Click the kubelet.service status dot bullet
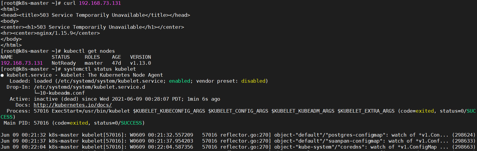Image resolution: width=477 pixels, height=151 pixels. pyautogui.click(x=2, y=75)
